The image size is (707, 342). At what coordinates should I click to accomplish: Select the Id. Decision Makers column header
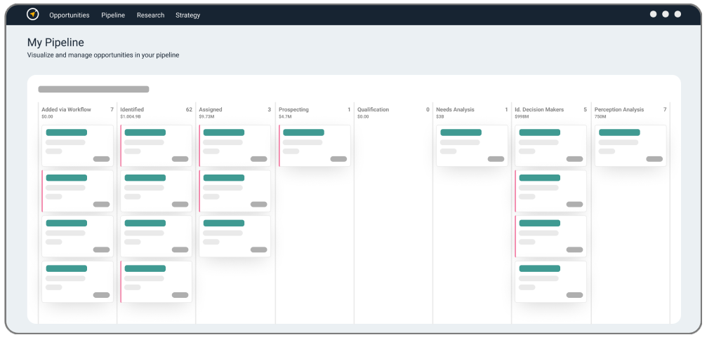click(x=539, y=109)
